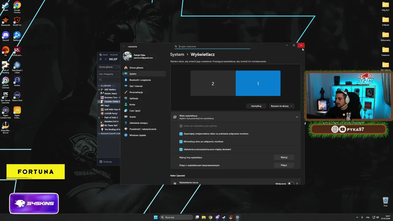393x221 pixels.
Task: Click the Identyfikuj button
Action: point(256,106)
